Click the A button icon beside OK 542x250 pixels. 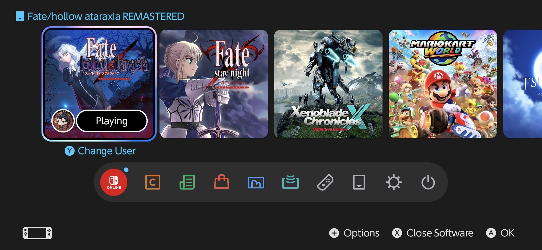point(491,233)
